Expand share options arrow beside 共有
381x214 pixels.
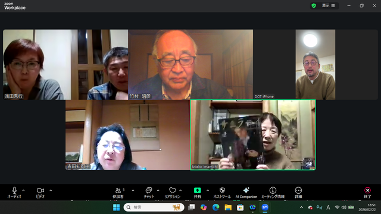208,190
